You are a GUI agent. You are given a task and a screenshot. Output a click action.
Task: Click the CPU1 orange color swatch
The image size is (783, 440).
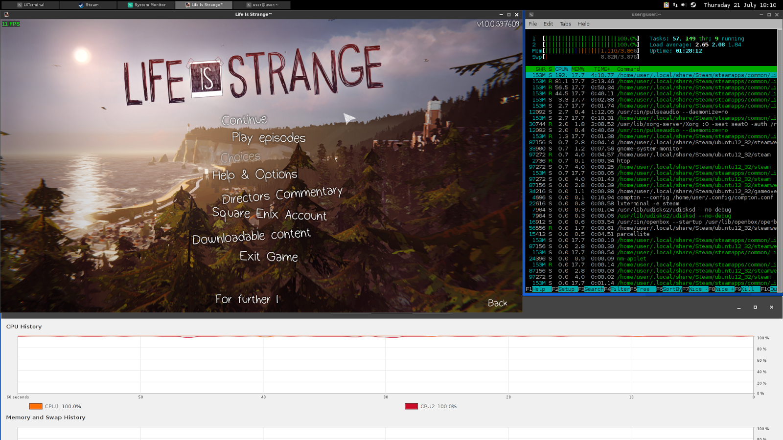[x=36, y=406]
